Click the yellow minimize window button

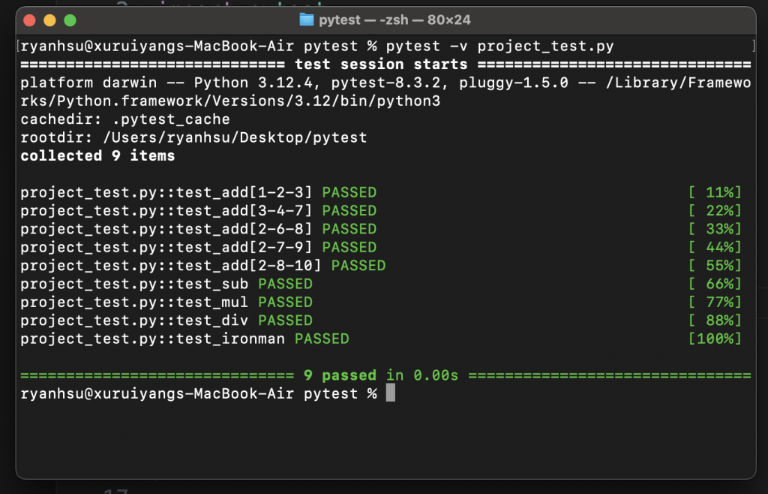[x=50, y=20]
